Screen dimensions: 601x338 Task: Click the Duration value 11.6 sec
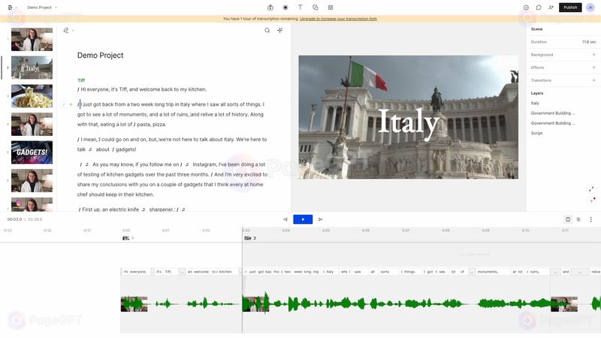coord(589,42)
